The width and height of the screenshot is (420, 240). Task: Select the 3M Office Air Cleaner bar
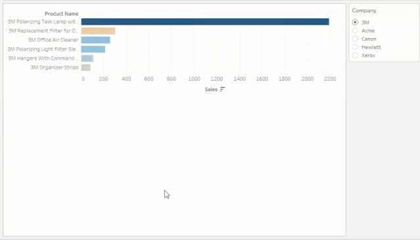click(95, 40)
